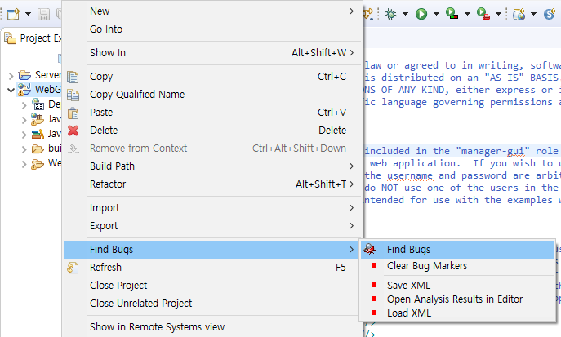Click the Find Bugs submenu bug icon

tap(370, 249)
